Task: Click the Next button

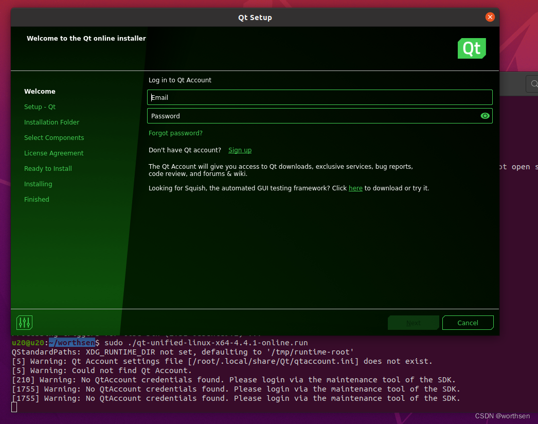Action: click(414, 323)
